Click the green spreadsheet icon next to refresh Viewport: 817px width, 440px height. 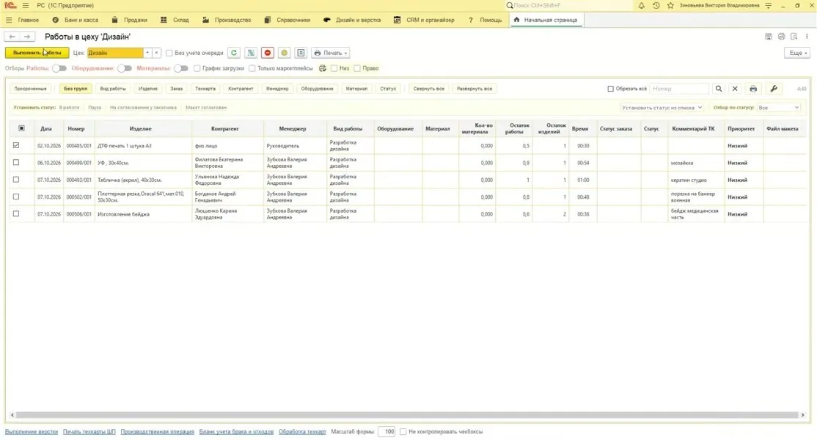click(x=251, y=53)
